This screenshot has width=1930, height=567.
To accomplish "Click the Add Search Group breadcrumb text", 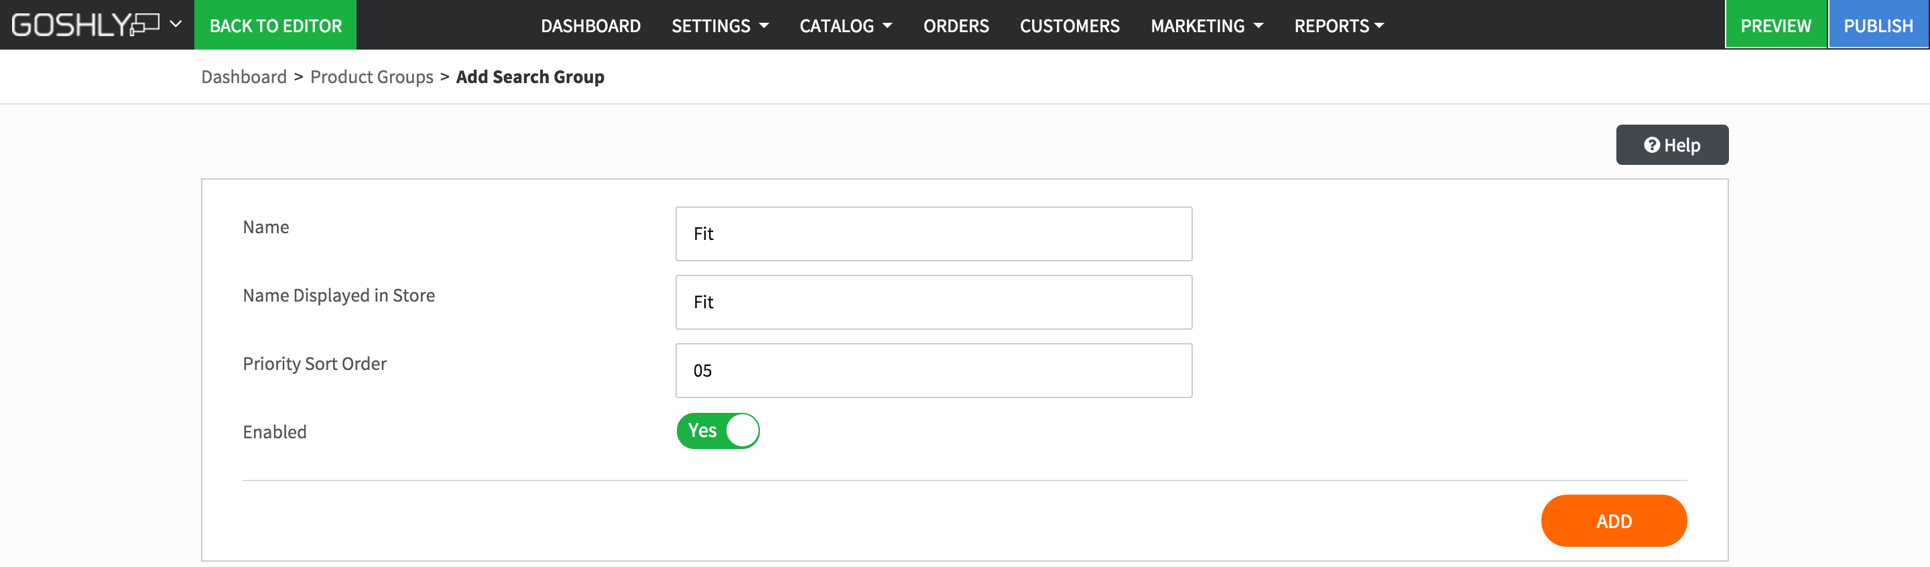I will (529, 76).
